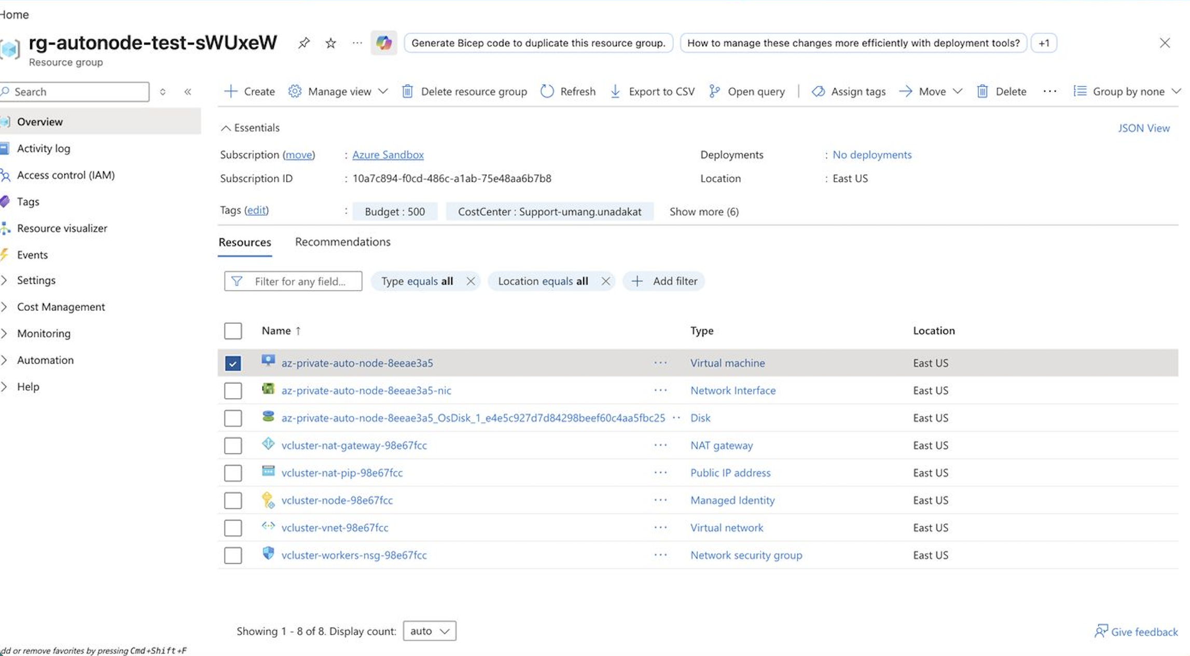Image resolution: width=1190 pixels, height=656 pixels.
Task: Click the Create plus icon
Action: coord(230,91)
